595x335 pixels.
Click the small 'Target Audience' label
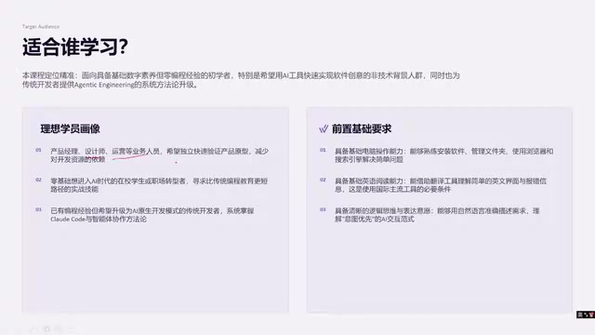click(x=41, y=27)
